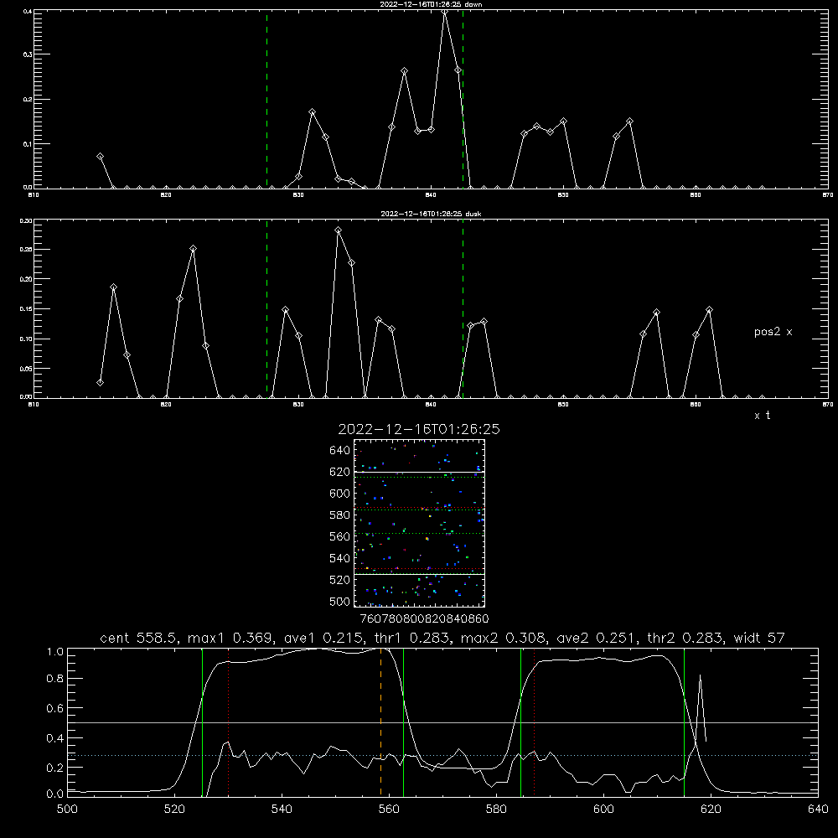Click y-axis label 0.4 on dawn plot
The width and height of the screenshot is (838, 838).
28,11
